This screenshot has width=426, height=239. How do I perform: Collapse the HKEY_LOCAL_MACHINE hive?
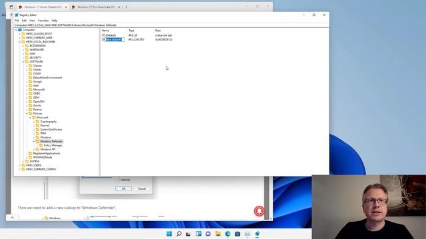[19, 42]
